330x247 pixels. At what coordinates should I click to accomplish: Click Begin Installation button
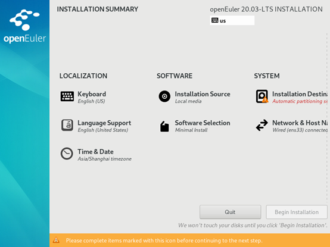click(297, 212)
